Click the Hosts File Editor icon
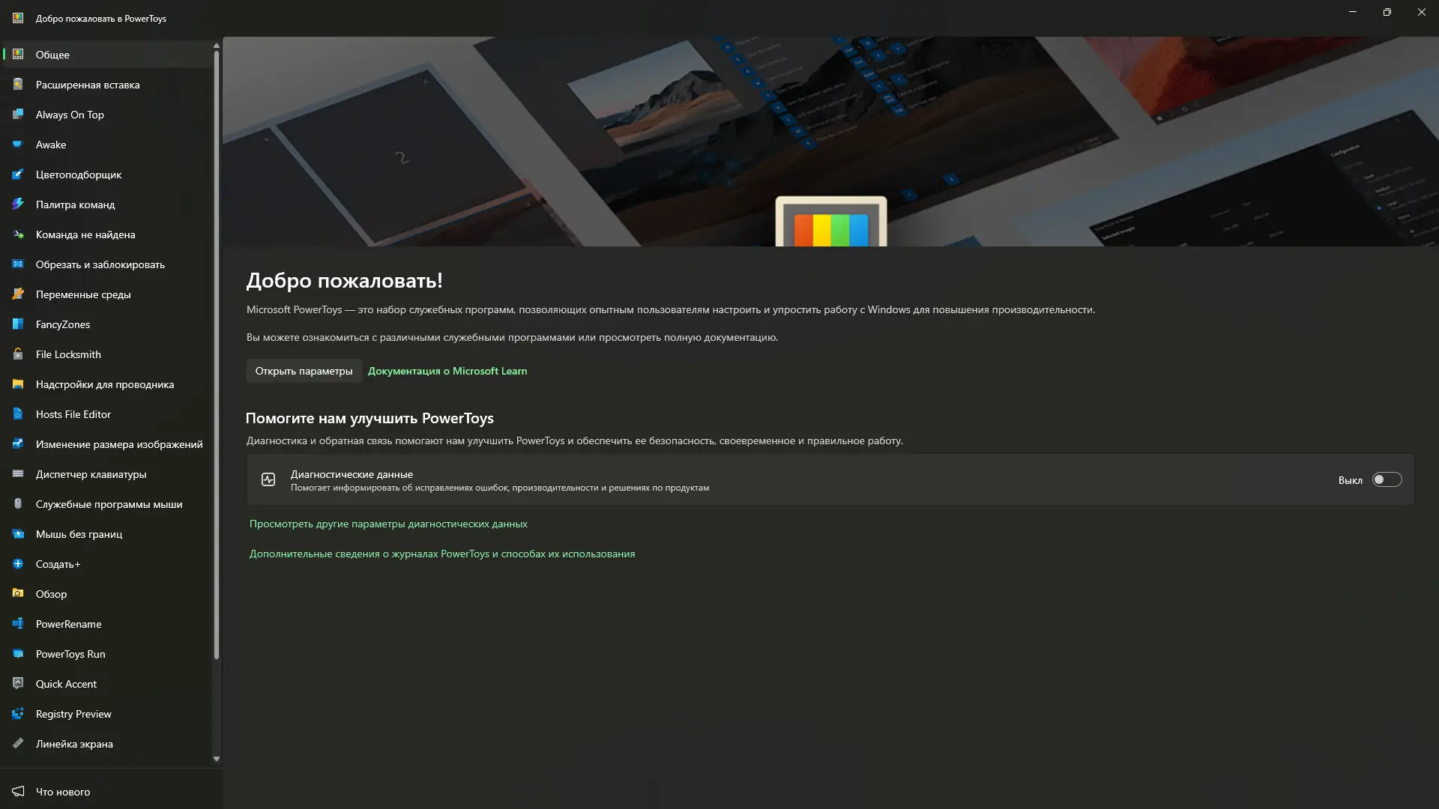This screenshot has height=809, width=1439. point(18,414)
